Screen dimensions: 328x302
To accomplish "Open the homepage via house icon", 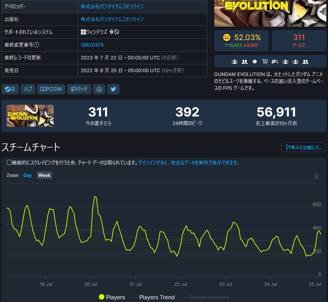I will 99,89.
